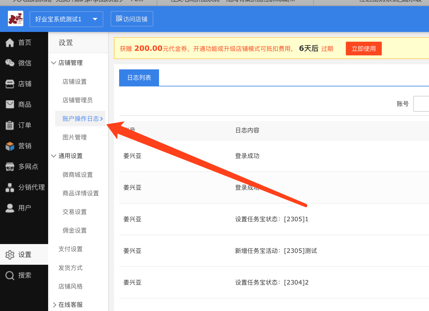429x311 pixels.
Task: Click the store logo image
Action: (x=16, y=19)
